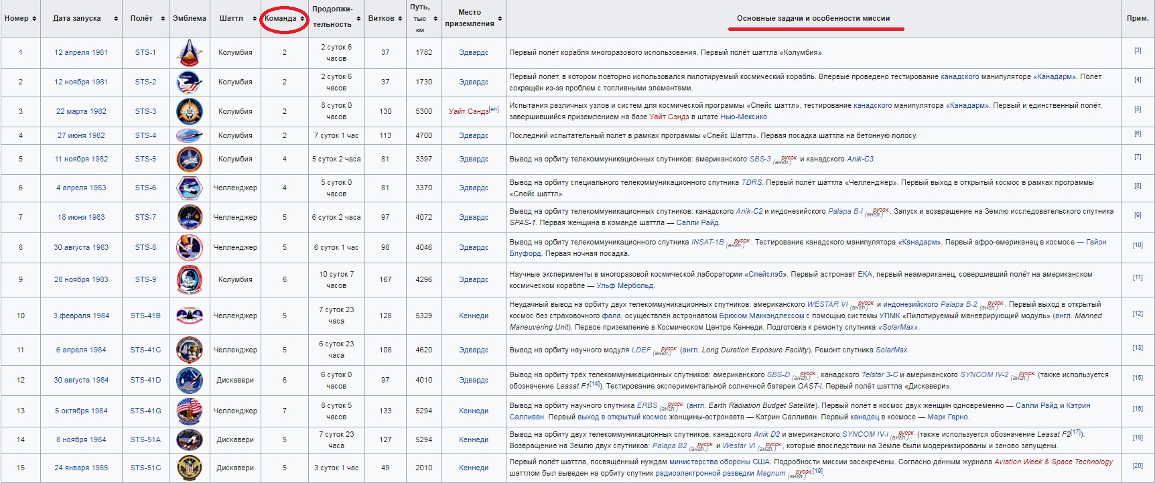The image size is (1155, 483).
Task: Open the STS-8 mission emblem image
Action: click(x=189, y=247)
